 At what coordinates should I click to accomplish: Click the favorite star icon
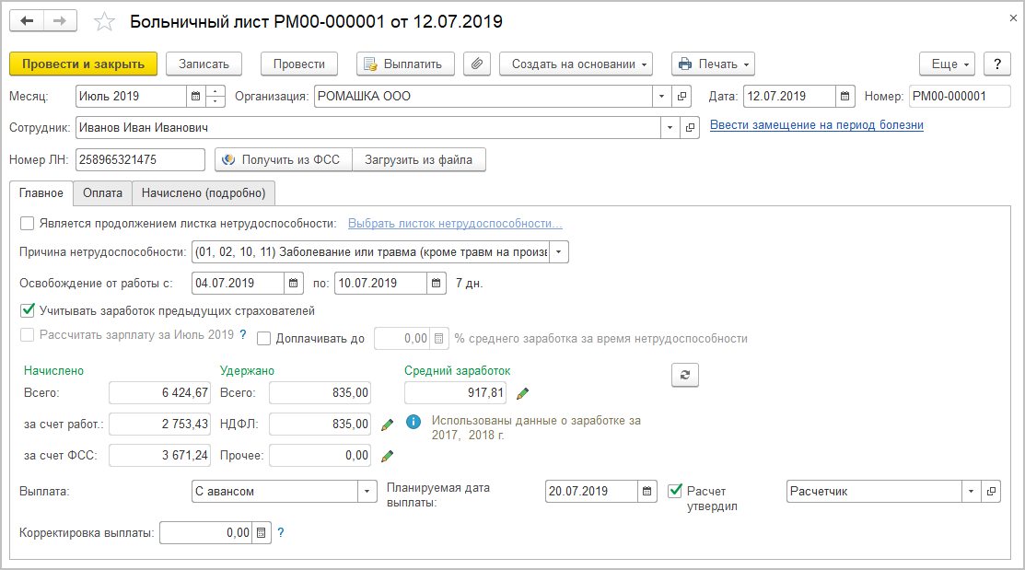105,21
